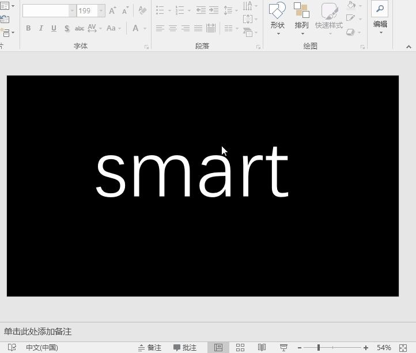Click the Increase Font Size icon
This screenshot has height=353, width=416.
click(x=112, y=10)
